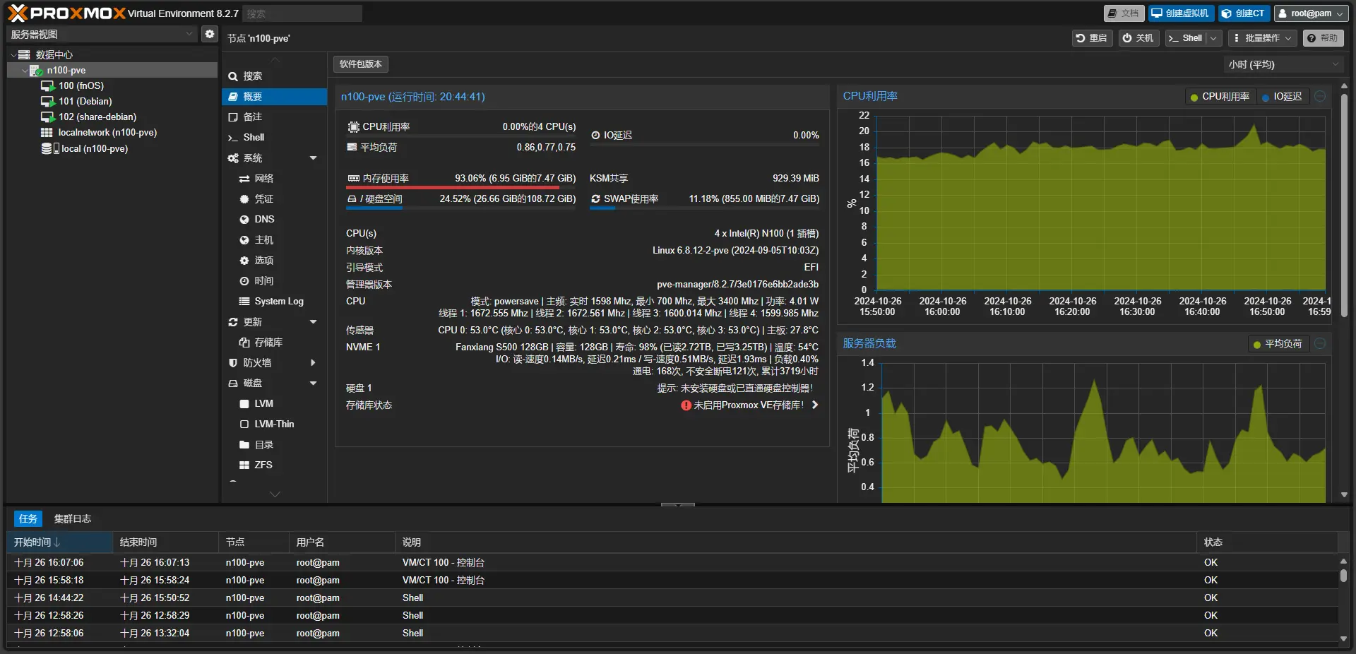The image size is (1356, 654).
Task: Click the gear icon beside server view selector
Action: tap(210, 34)
